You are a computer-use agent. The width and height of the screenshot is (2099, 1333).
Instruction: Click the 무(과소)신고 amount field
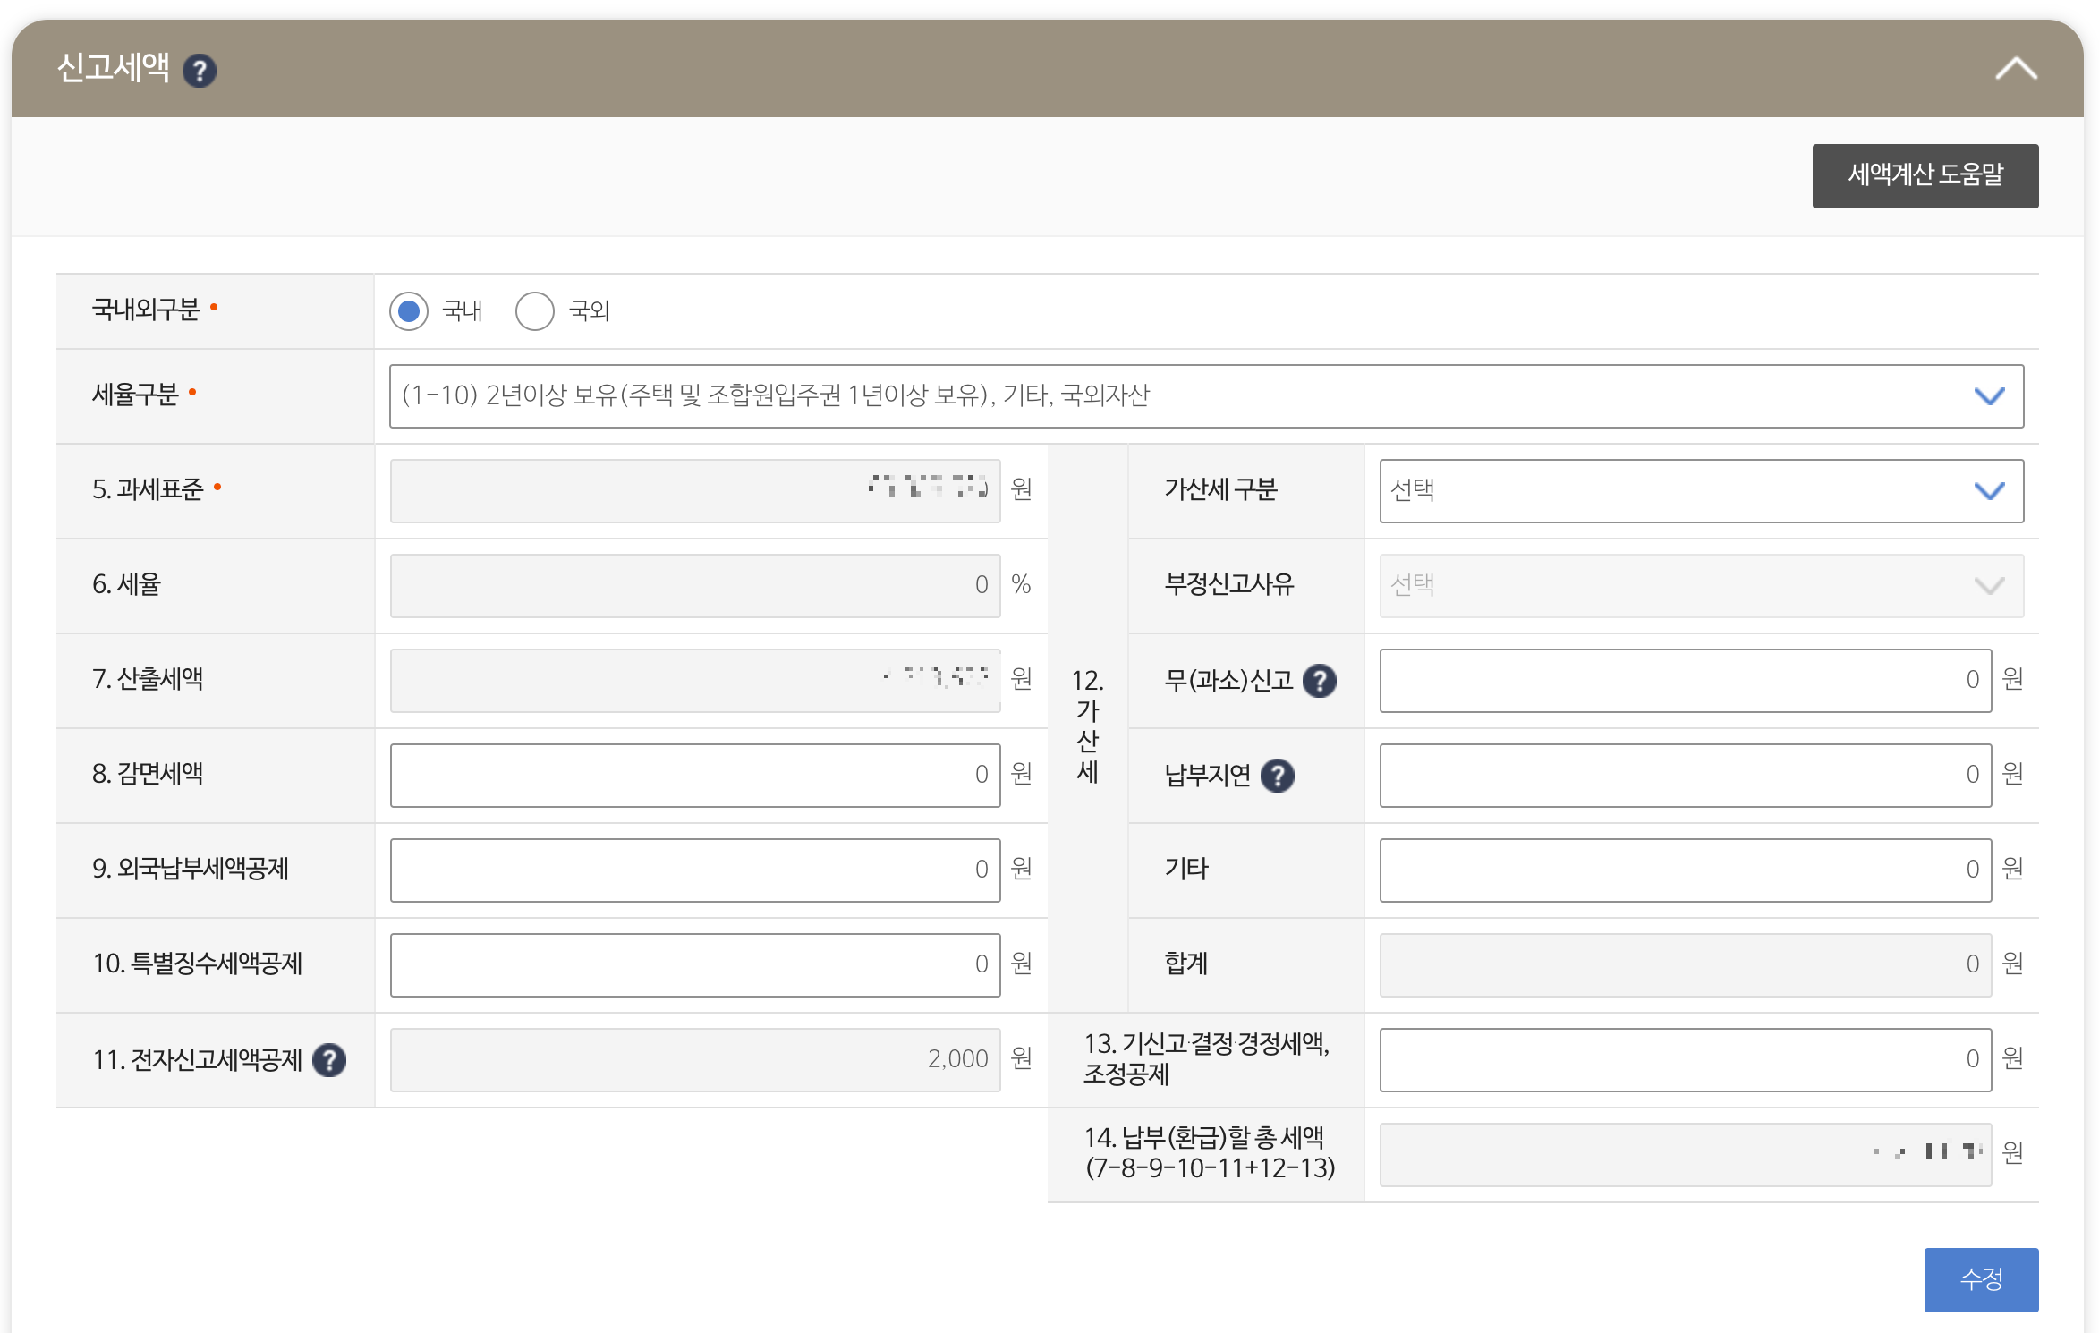tap(1685, 681)
